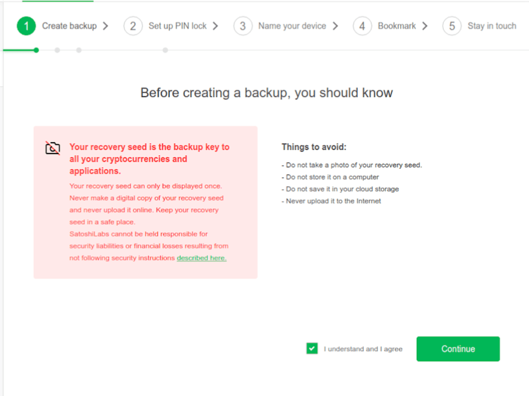The image size is (529, 396).
Task: Click the chevron after 'Bookmark'
Action: coord(425,26)
